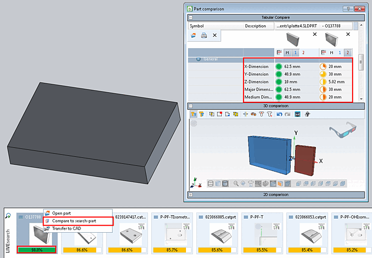372x258 pixels.
Task: Click the dashed box icon with red corner
Action: coord(219,114)
